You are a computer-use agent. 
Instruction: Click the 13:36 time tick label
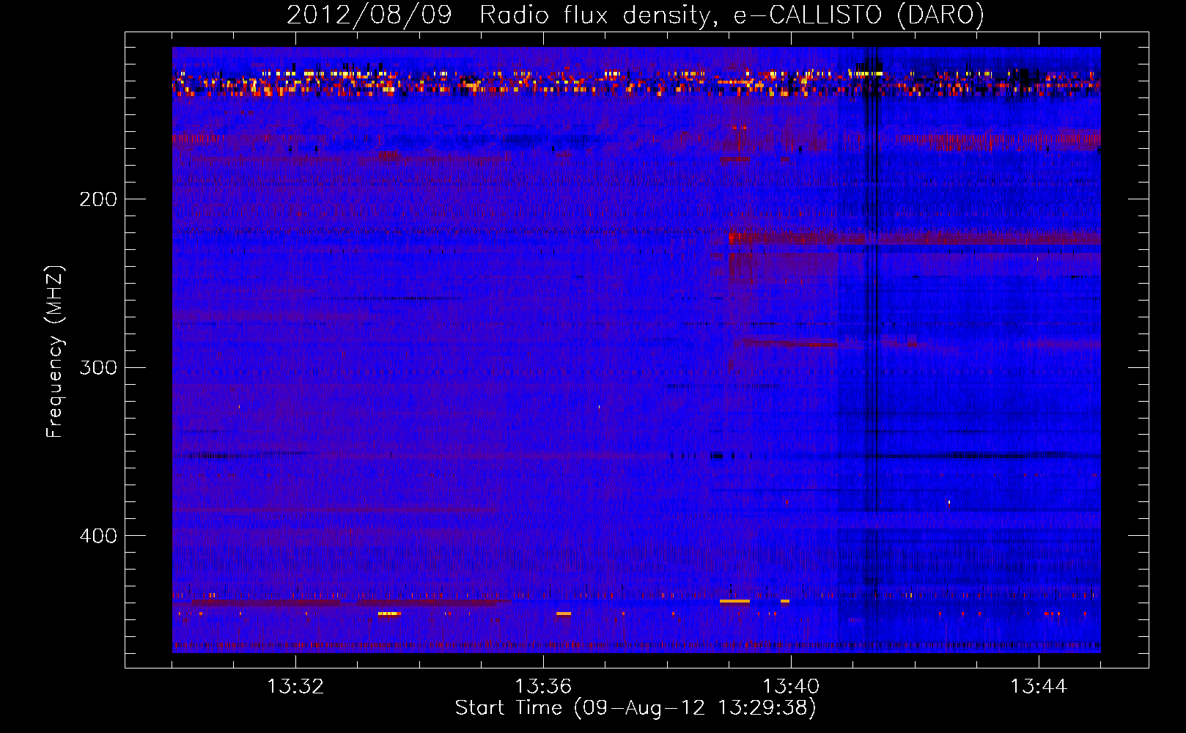543,687
